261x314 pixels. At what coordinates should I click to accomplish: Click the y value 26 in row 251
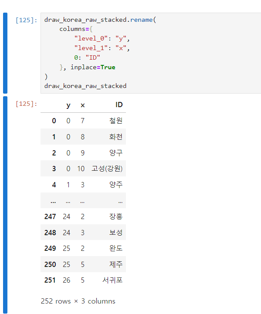(67, 280)
